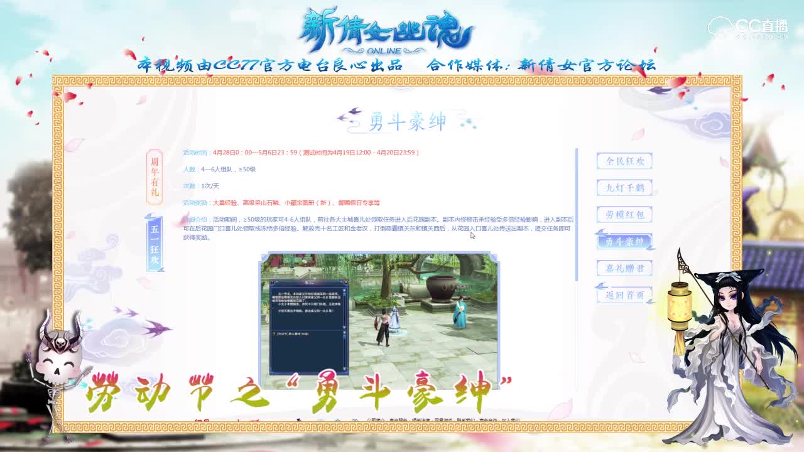Viewport: 804px width, 452px height.
Task: Click the 活动时间 date range line
Action: [x=301, y=153]
